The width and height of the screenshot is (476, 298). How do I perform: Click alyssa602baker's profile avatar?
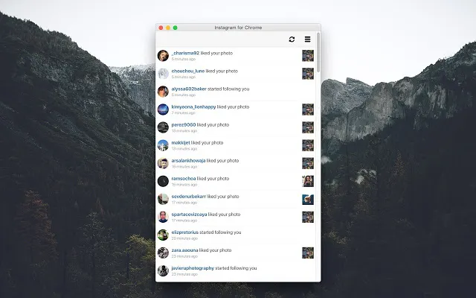pos(163,92)
